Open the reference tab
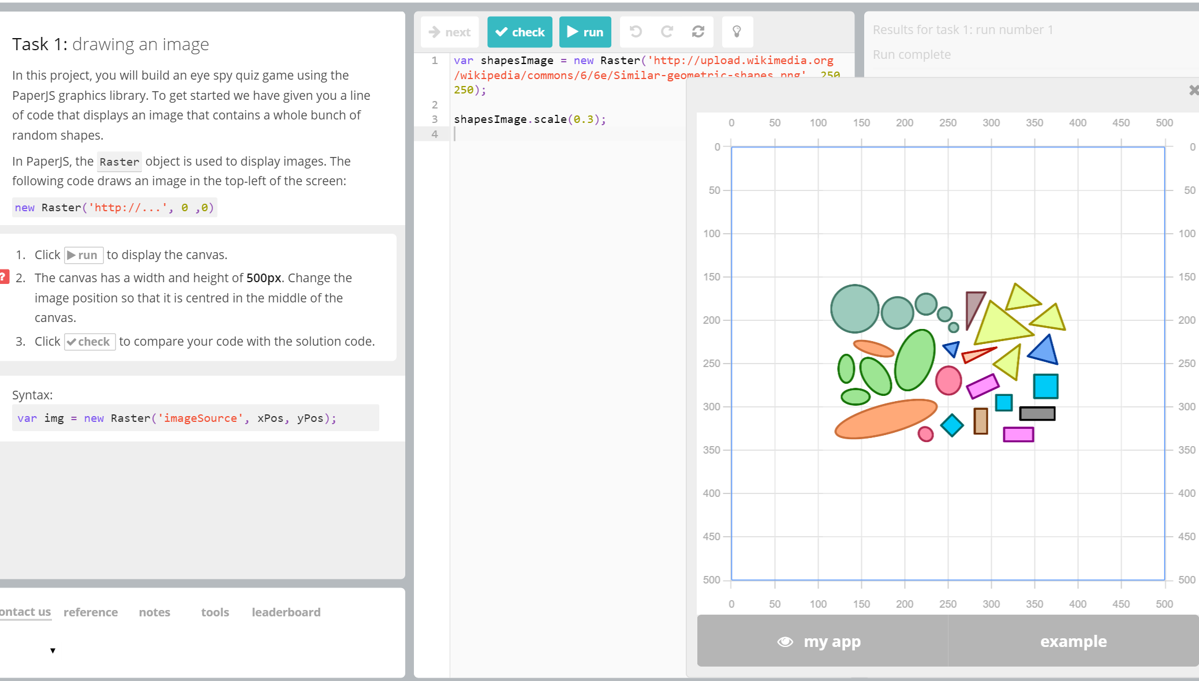 91,612
